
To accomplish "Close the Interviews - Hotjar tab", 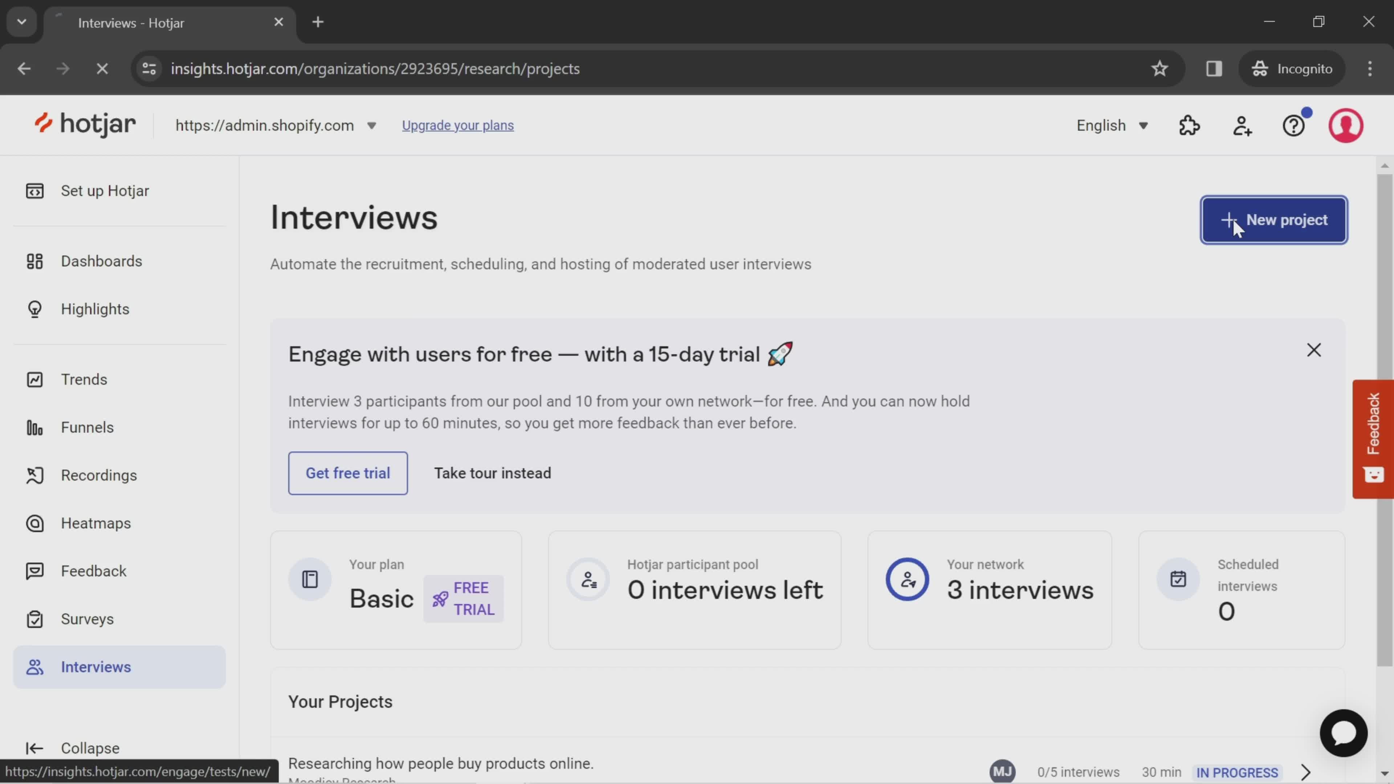I will point(279,22).
